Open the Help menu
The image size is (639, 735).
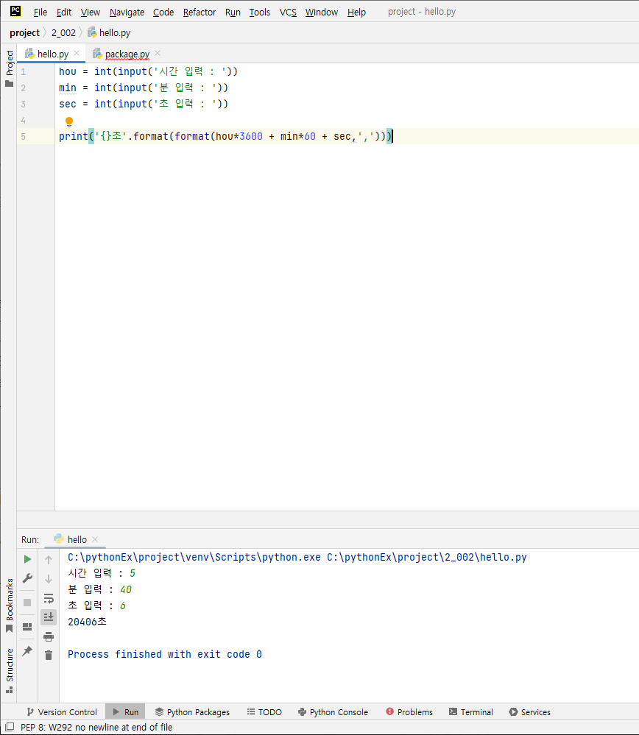click(x=356, y=13)
